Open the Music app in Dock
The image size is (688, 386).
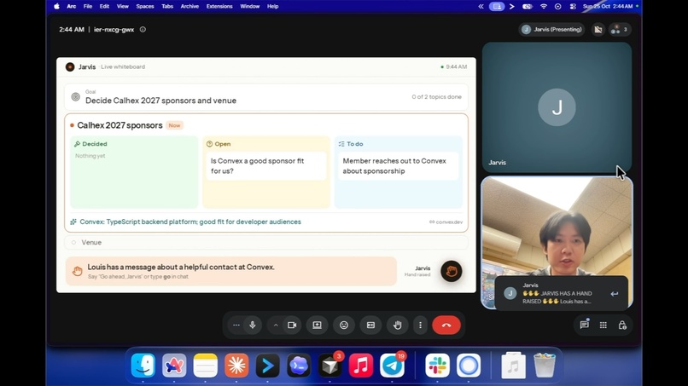(361, 365)
